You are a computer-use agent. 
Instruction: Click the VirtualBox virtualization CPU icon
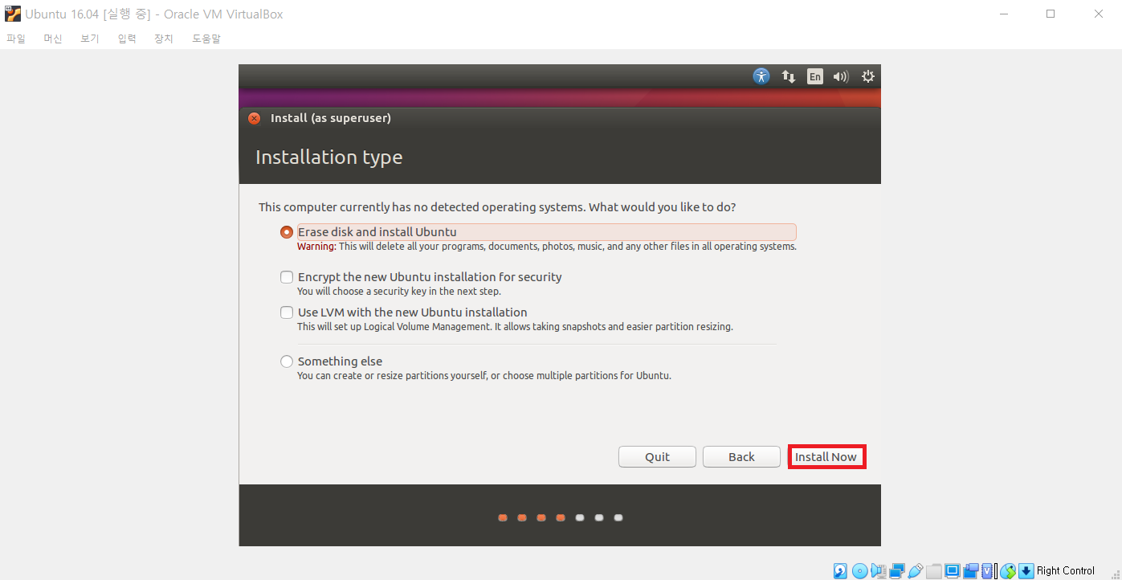pos(987,571)
